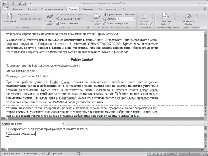The width and height of the screenshot is (208, 156).
Task: Click spelling check icon in status bar
Action: (48, 154)
